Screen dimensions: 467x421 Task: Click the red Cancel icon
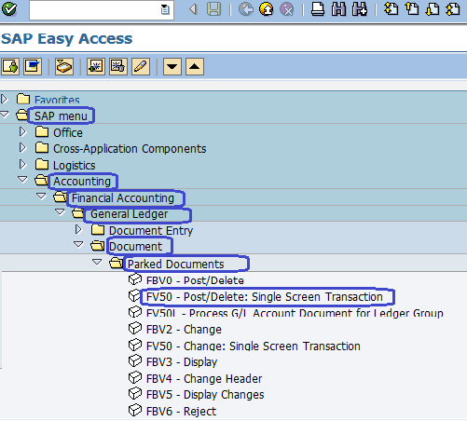point(287,9)
